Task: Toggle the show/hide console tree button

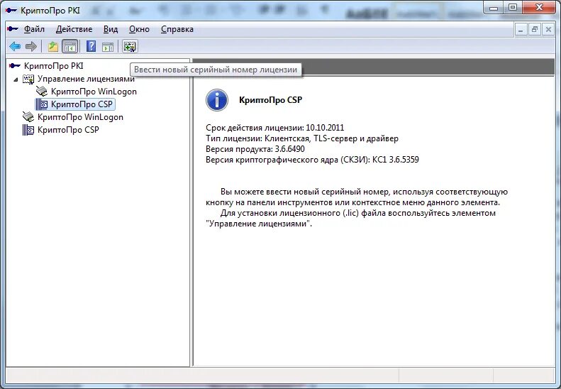Action: click(70, 46)
